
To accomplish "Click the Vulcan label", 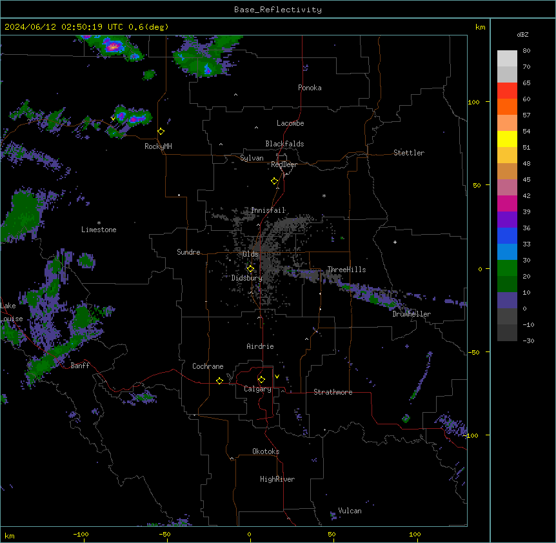I will pos(350,511).
